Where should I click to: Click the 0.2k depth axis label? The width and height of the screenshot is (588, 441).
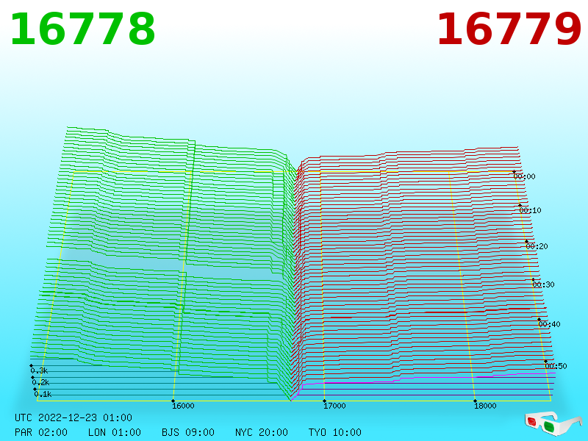pos(41,382)
